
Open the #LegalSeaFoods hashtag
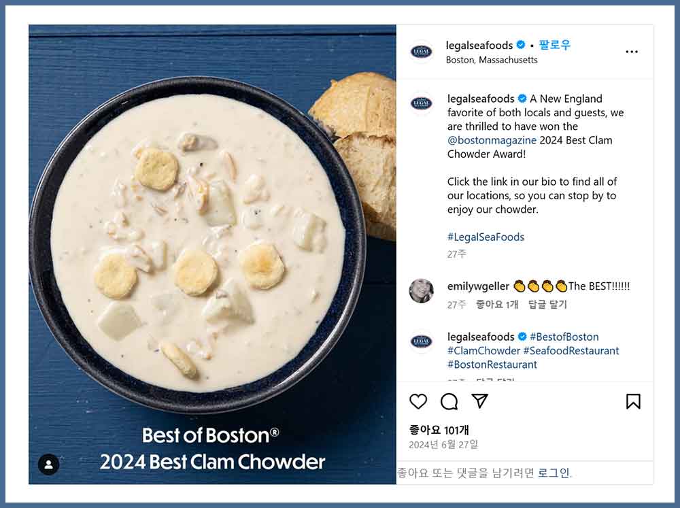(486, 237)
